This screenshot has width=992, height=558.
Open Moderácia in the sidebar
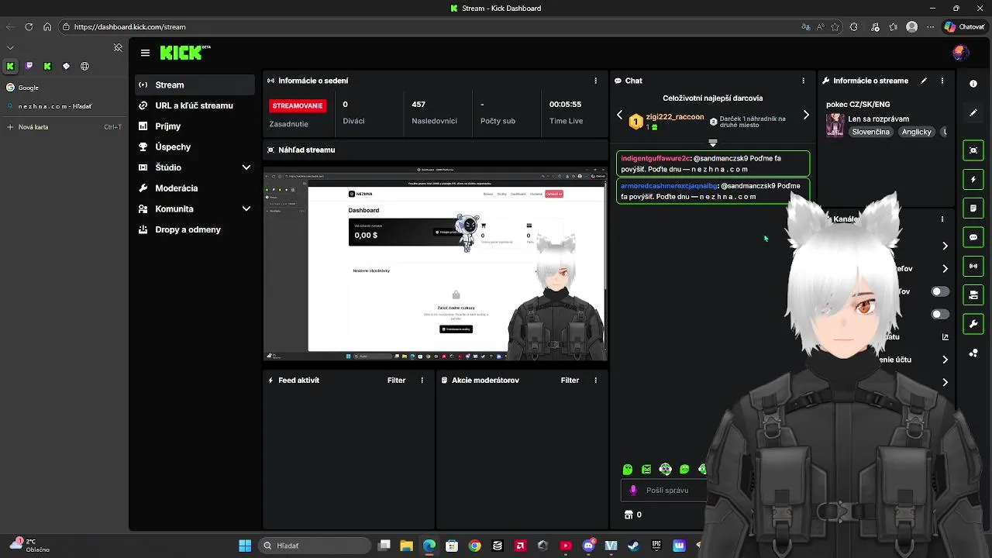click(194, 188)
